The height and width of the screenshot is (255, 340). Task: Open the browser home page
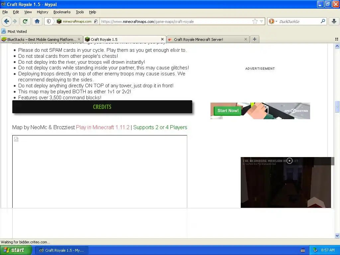pos(37,21)
